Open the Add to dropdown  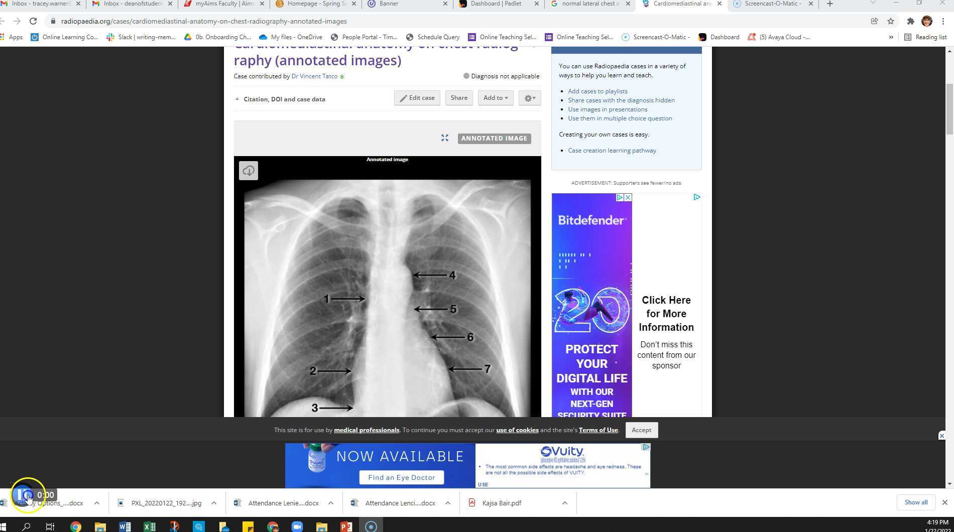(495, 98)
